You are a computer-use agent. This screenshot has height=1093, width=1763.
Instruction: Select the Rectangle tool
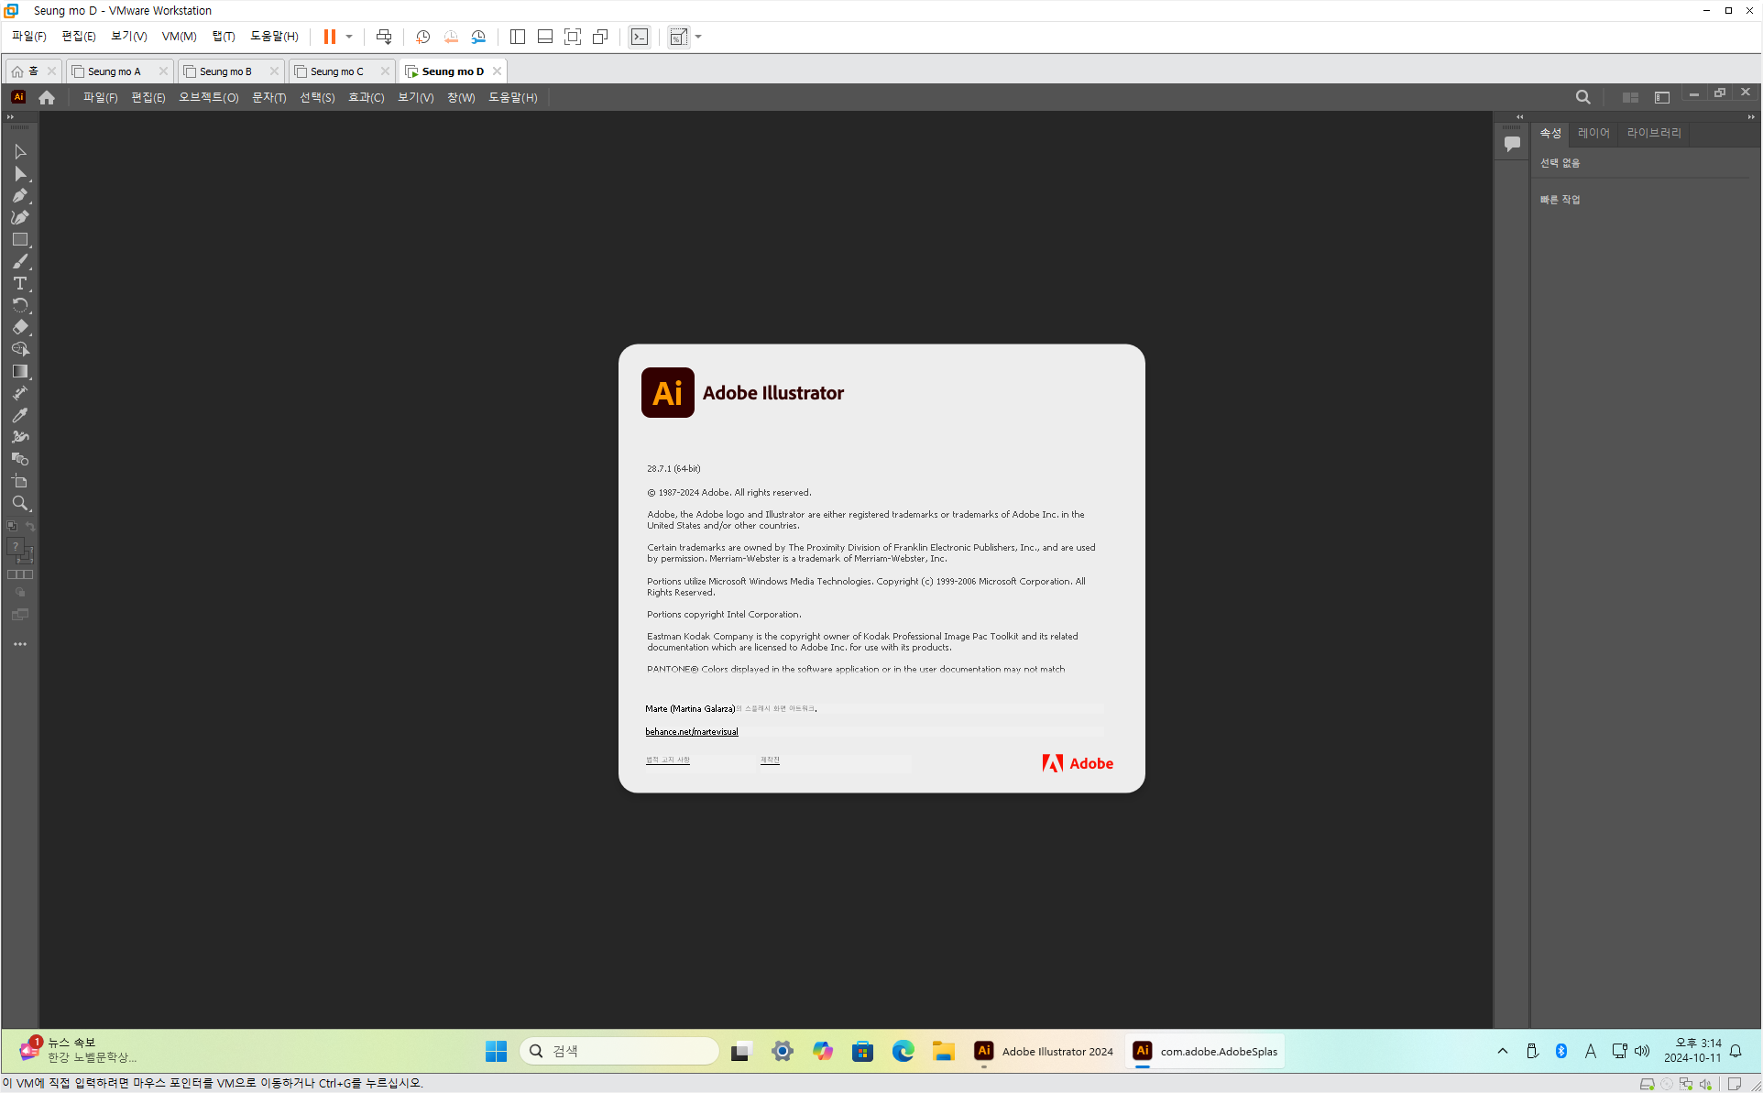pyautogui.click(x=20, y=239)
